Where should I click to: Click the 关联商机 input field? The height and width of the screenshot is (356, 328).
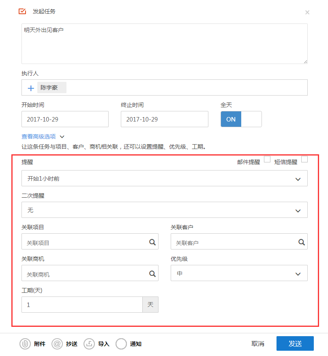click(x=90, y=273)
